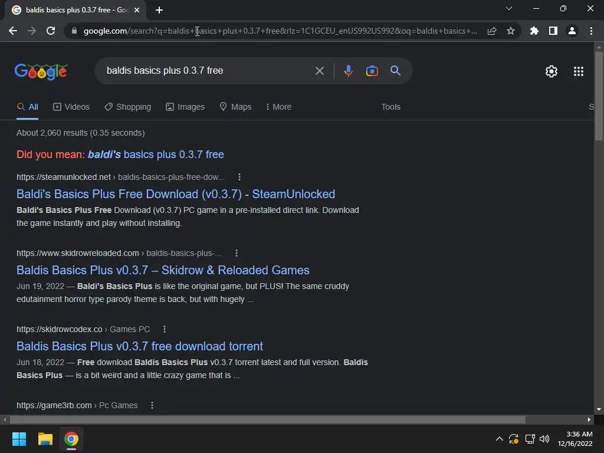Image resolution: width=604 pixels, height=453 pixels.
Task: Open network status tray icon
Action: click(x=530, y=439)
